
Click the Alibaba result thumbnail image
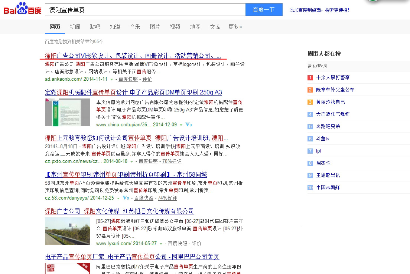pos(67,268)
